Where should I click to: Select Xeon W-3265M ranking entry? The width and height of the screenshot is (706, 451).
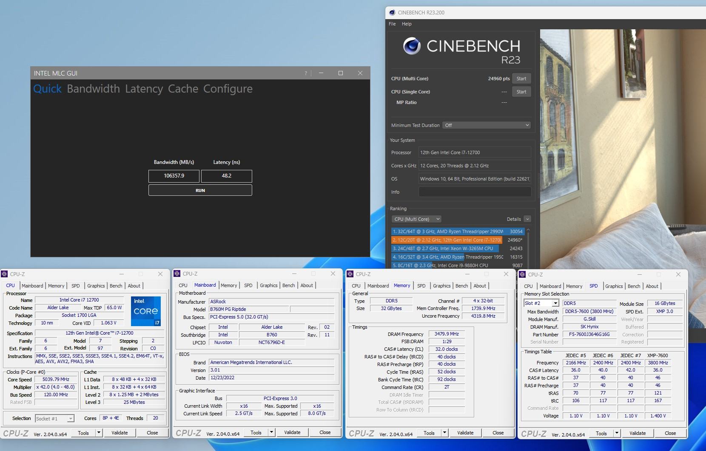(x=457, y=248)
